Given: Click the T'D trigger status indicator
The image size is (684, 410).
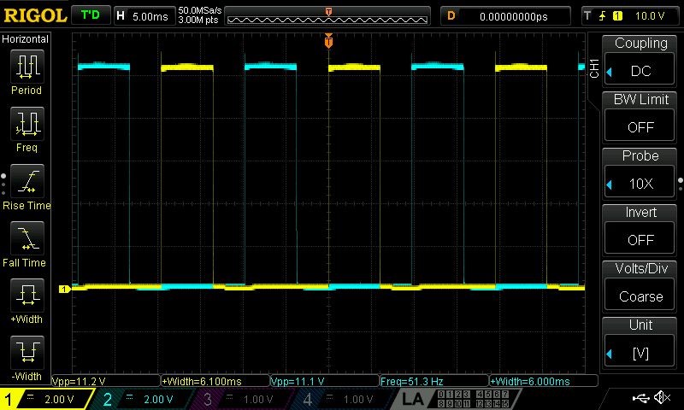Looking at the screenshot, I should [x=91, y=15].
